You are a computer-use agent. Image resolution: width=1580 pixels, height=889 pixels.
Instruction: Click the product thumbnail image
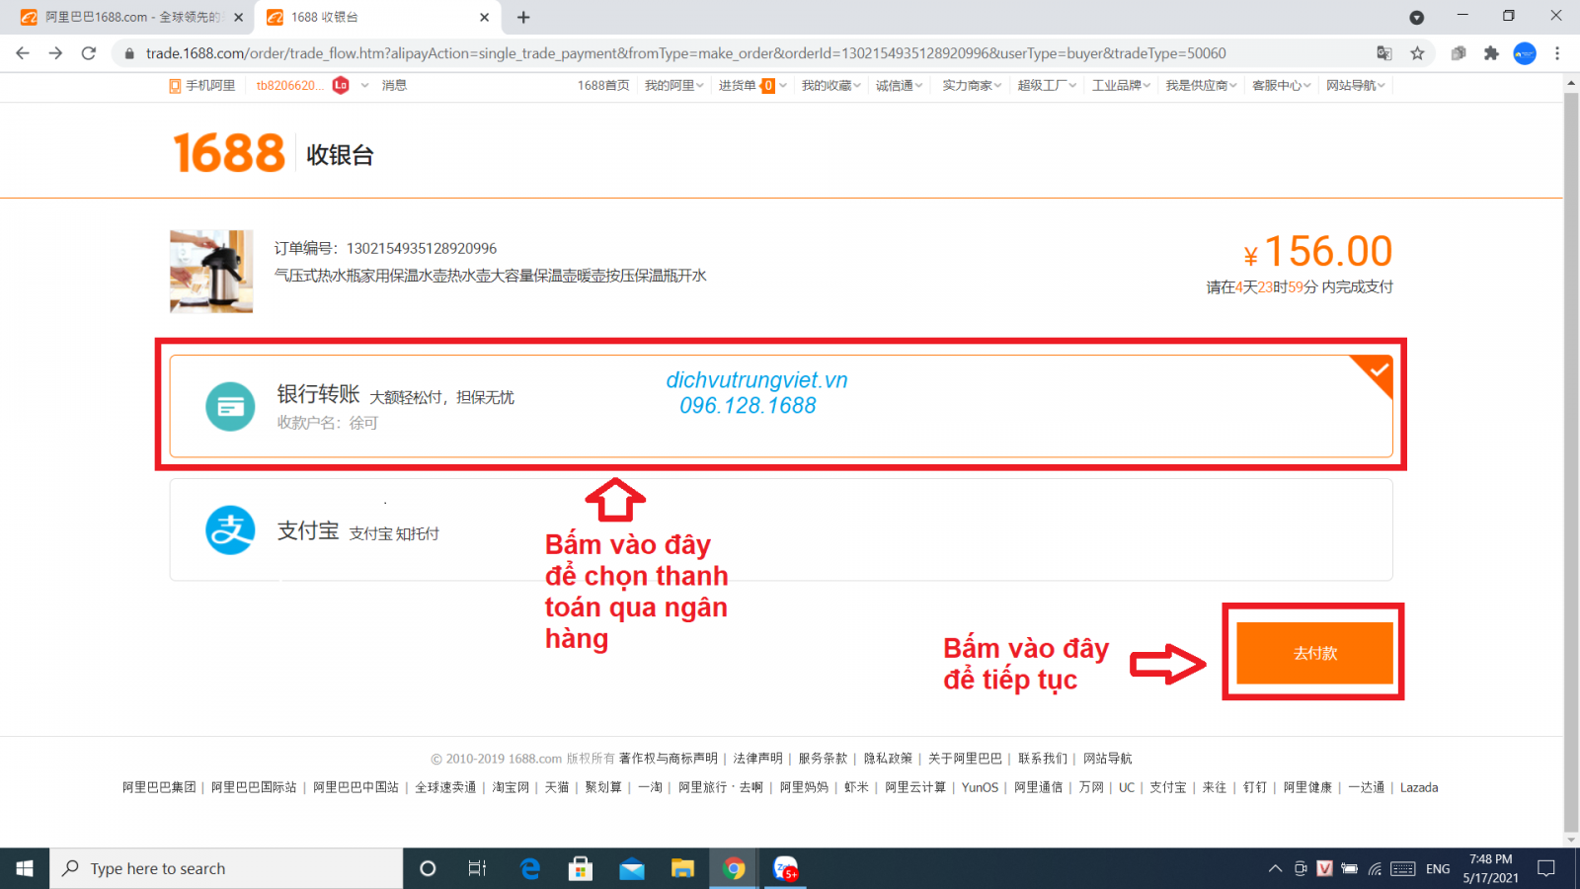(211, 272)
